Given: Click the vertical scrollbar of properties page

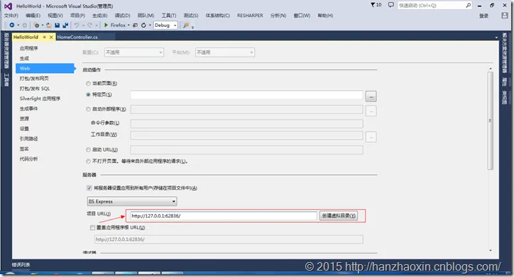Looking at the screenshot, I should click(x=491, y=120).
